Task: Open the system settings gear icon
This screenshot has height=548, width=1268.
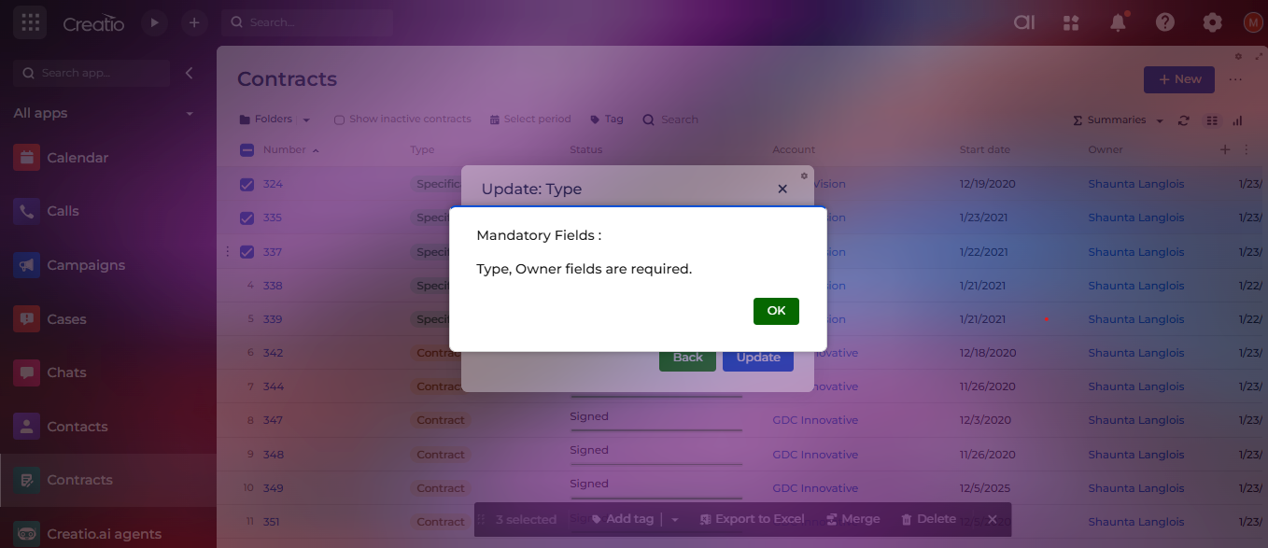Action: coord(1212,23)
